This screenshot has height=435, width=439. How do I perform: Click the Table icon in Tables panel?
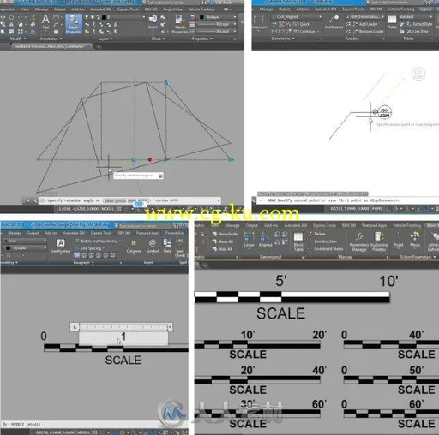[392, 21]
